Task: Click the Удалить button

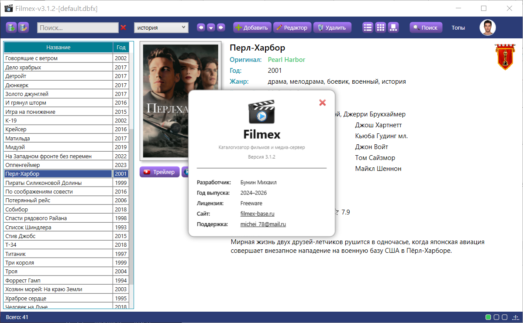Action: [332, 27]
